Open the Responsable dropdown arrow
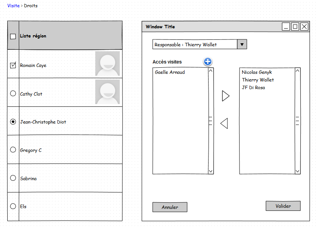Viewport: 318px width, 228px height. pyautogui.click(x=242, y=44)
